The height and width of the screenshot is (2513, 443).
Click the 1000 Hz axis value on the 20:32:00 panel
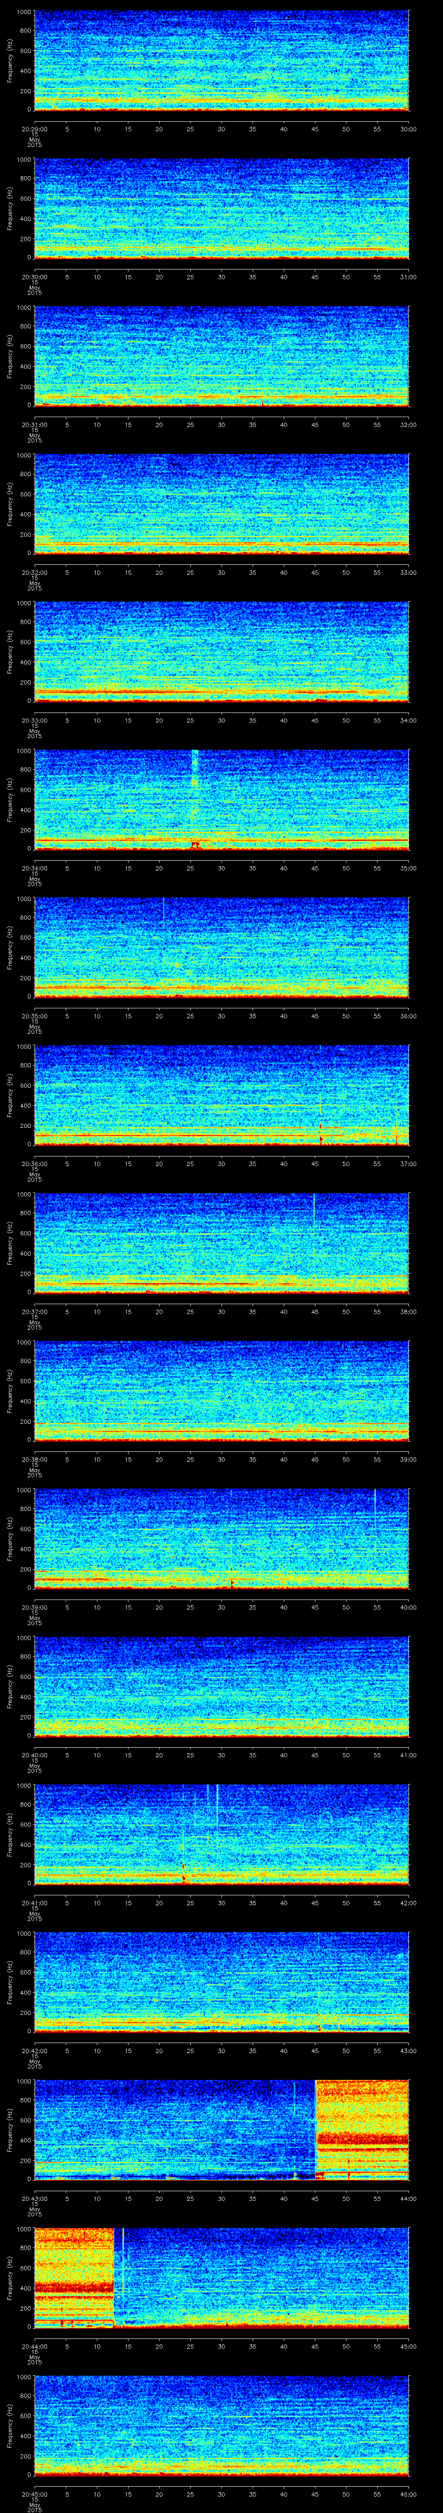point(23,457)
